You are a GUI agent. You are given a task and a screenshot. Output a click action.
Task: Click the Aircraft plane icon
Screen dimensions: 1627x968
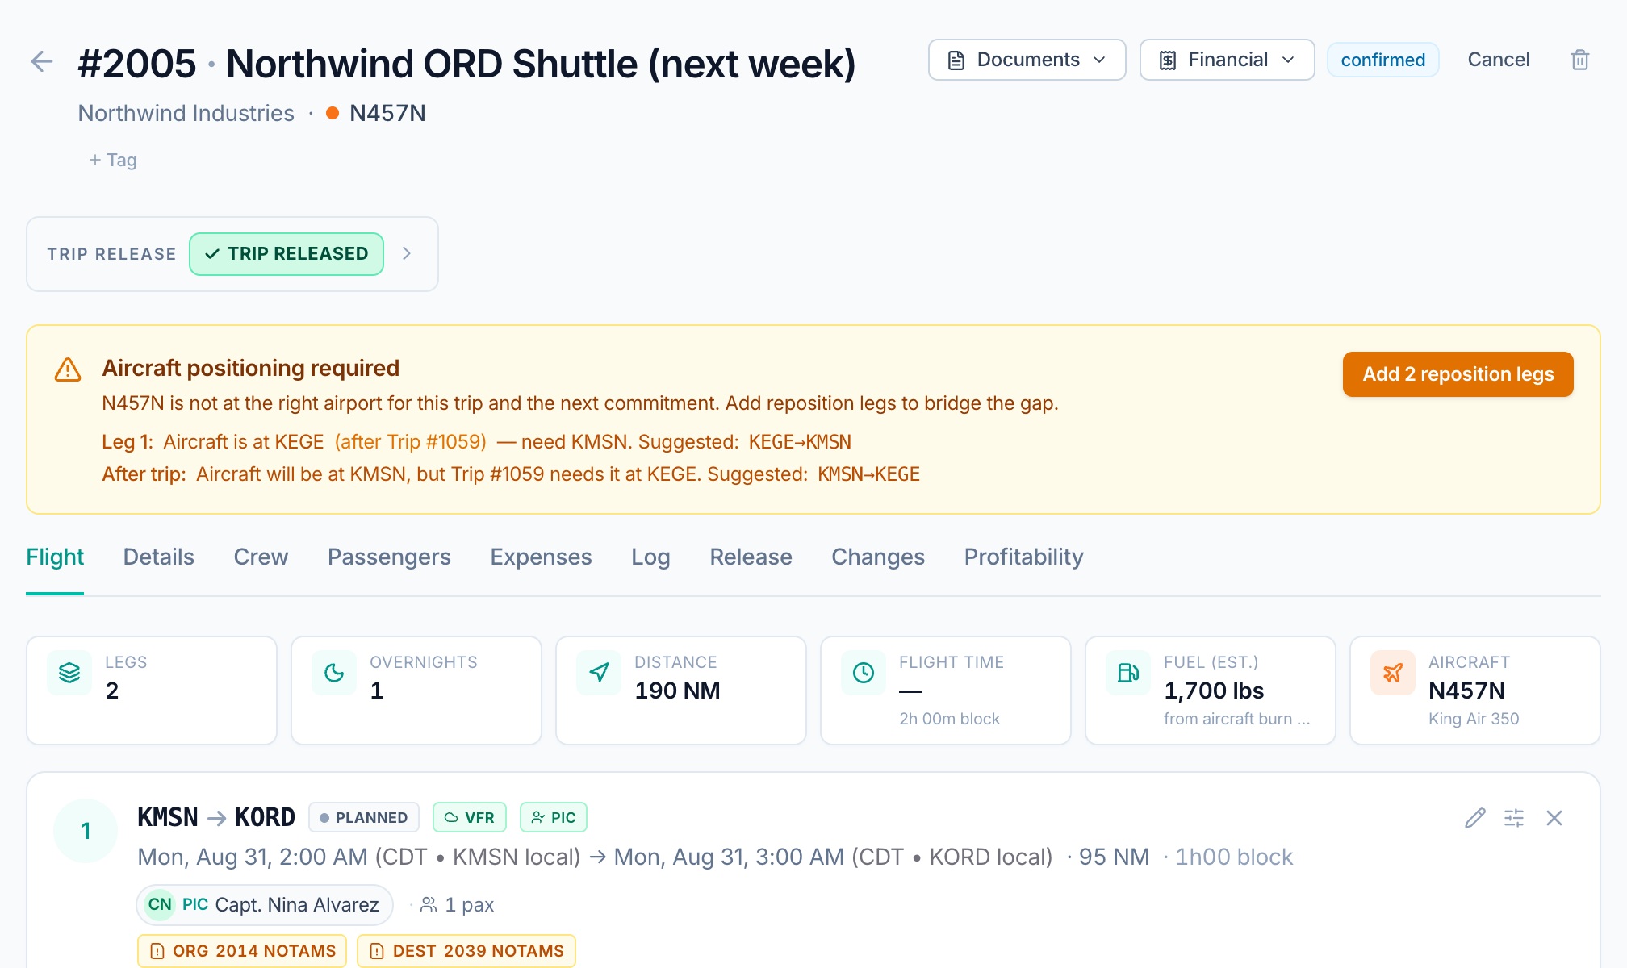1393,673
